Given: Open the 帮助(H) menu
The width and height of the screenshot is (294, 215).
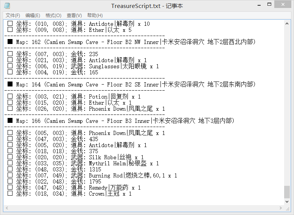Looking at the screenshot, I should (x=95, y=16).
